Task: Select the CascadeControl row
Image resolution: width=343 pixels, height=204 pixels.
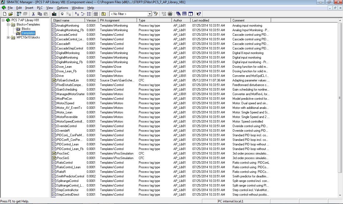Action: coord(67,35)
